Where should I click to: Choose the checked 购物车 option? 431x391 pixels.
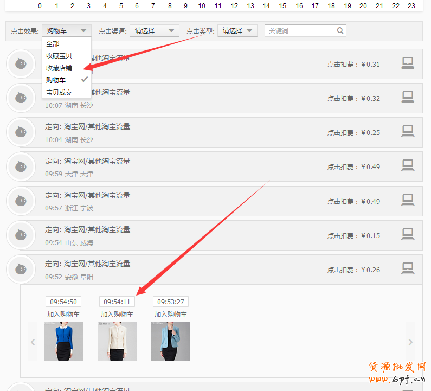click(67, 80)
